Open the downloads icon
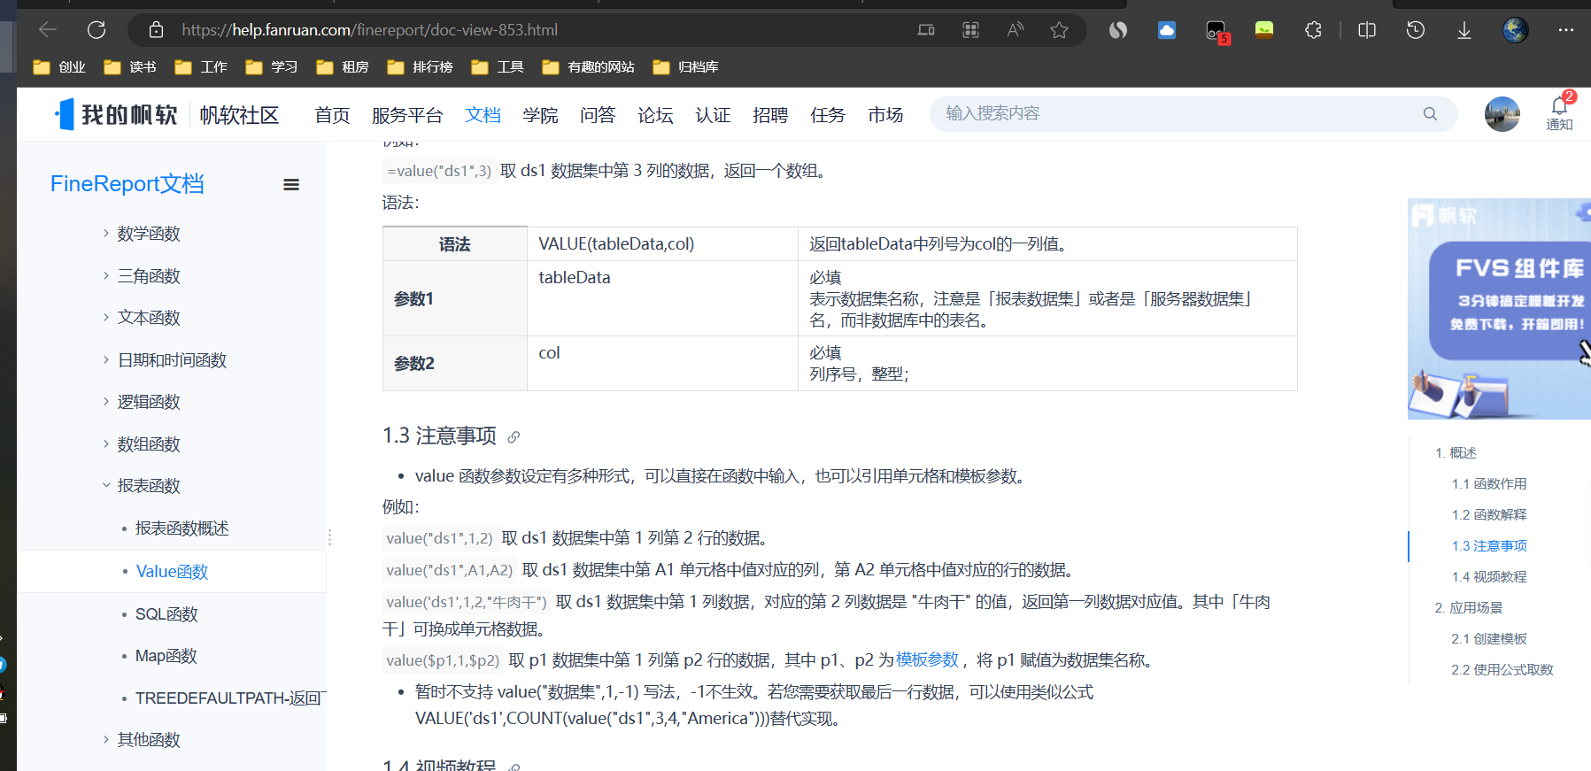The height and width of the screenshot is (771, 1591). (1464, 30)
